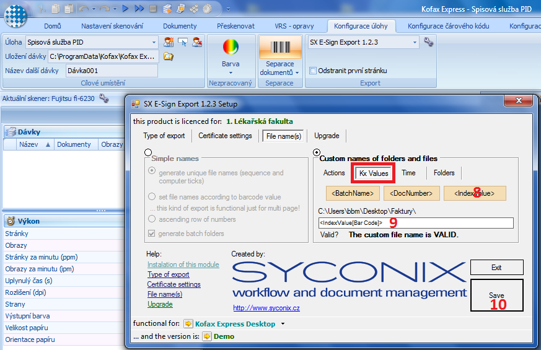Click the Stop square icon

coord(153,9)
